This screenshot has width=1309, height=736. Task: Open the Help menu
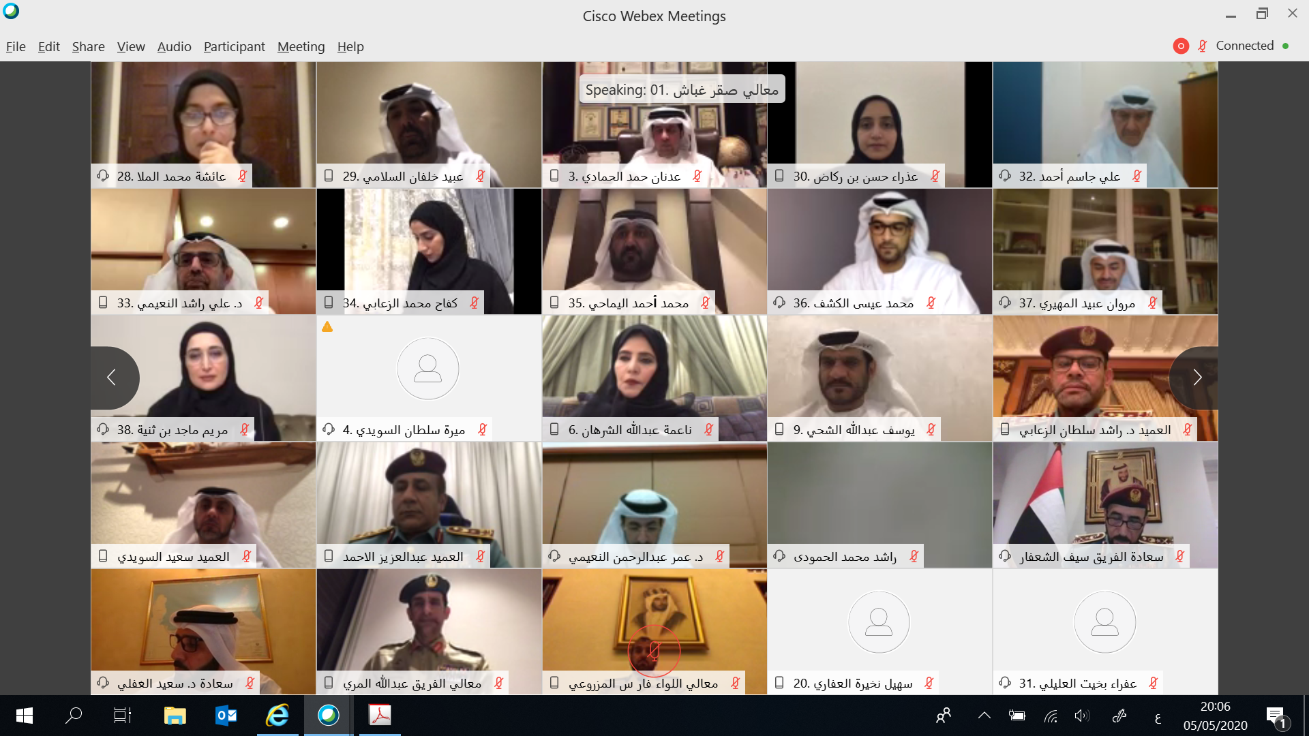(350, 46)
